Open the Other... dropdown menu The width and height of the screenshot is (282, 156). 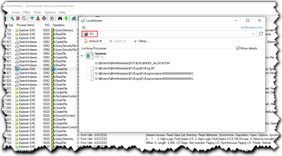[141, 41]
